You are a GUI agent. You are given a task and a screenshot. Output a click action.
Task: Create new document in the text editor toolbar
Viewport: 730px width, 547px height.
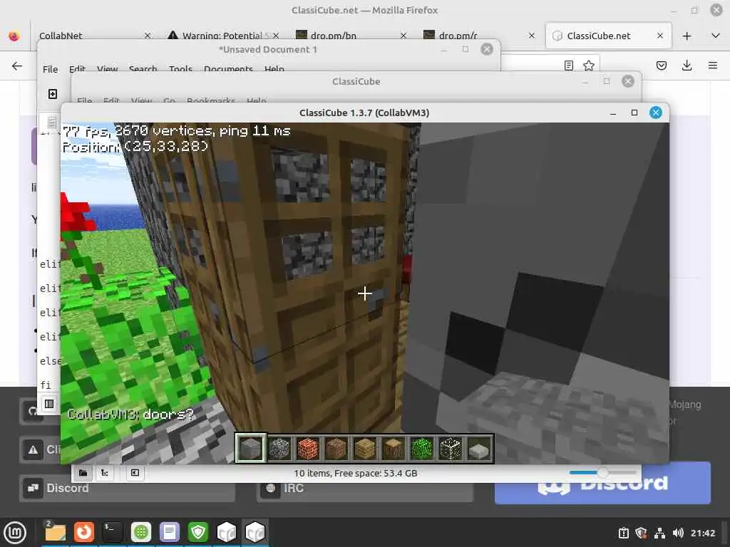click(53, 94)
